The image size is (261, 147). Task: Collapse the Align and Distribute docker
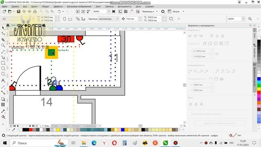[x=250, y=25]
